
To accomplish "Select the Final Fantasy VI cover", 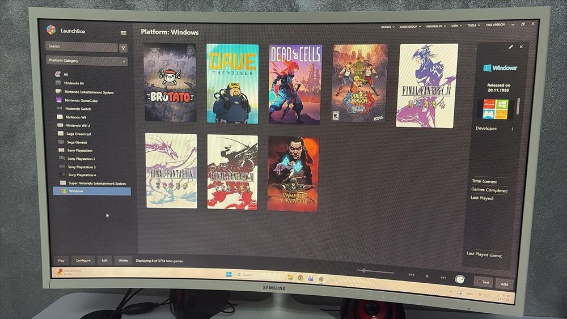I will tap(232, 172).
